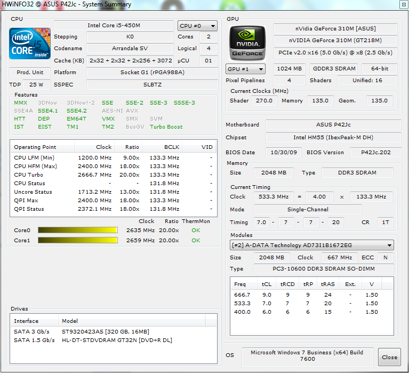
Task: Click the Socket G1 (rPGA988A) platform field
Action: point(153,72)
